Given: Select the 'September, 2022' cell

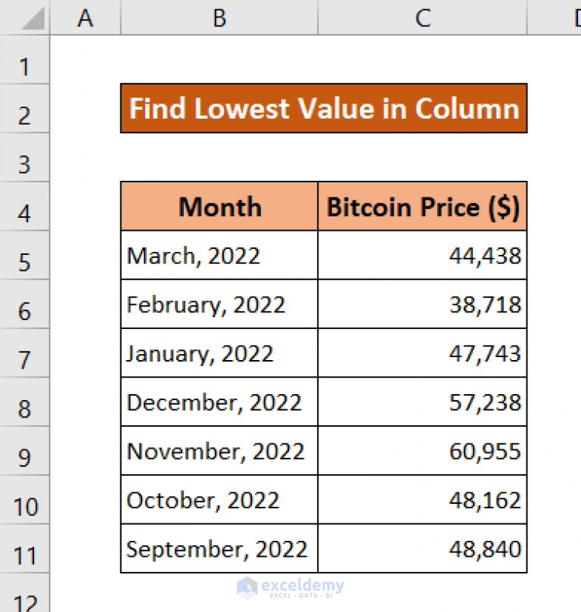Looking at the screenshot, I should pyautogui.click(x=219, y=549).
